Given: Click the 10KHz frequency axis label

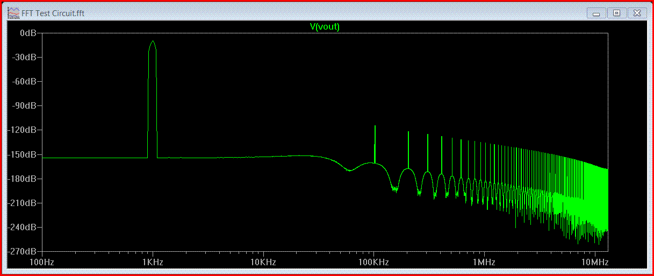Looking at the screenshot, I should coord(263,262).
